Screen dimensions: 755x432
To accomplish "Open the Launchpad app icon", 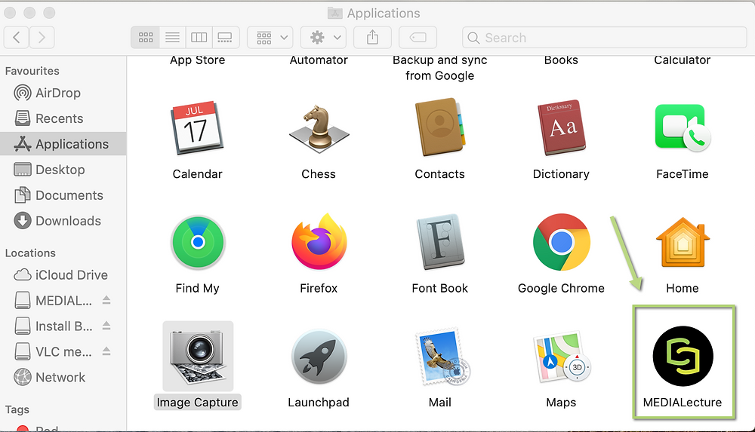I will point(319,357).
